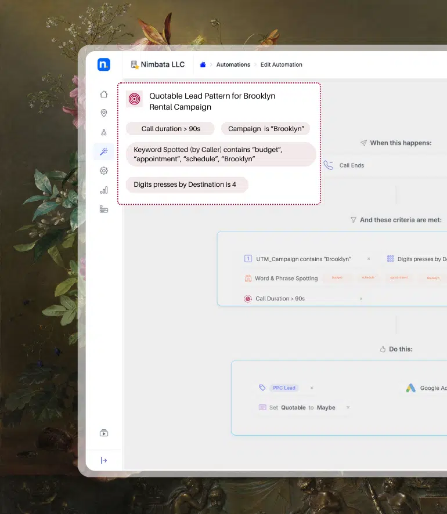Click the Nimbata logo in the sidebar
Image resolution: width=447 pixels, height=514 pixels.
103,65
